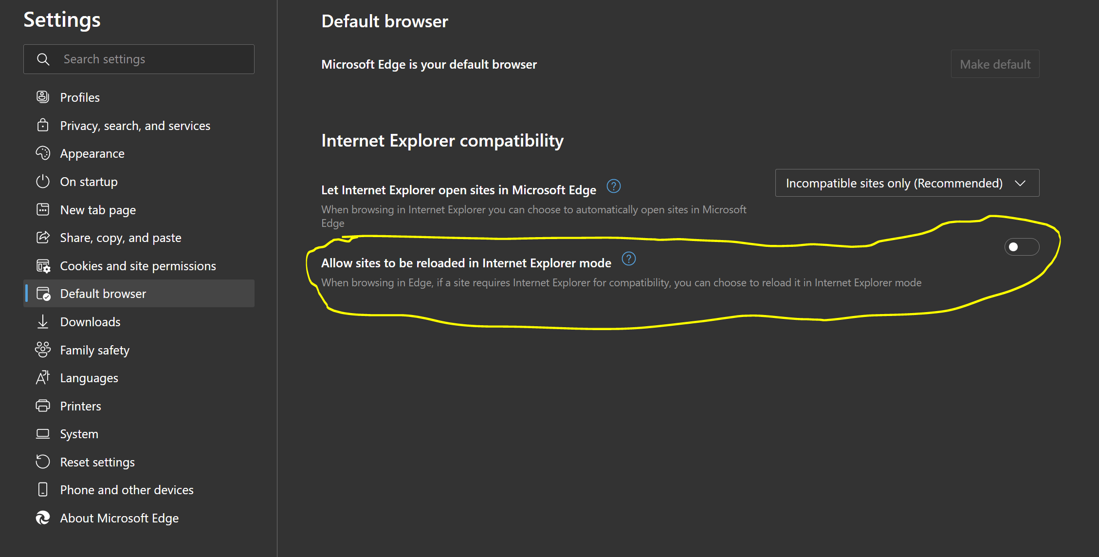The width and height of the screenshot is (1099, 557).
Task: Click help icon beside Internet Explorer mode setting
Action: tap(628, 259)
